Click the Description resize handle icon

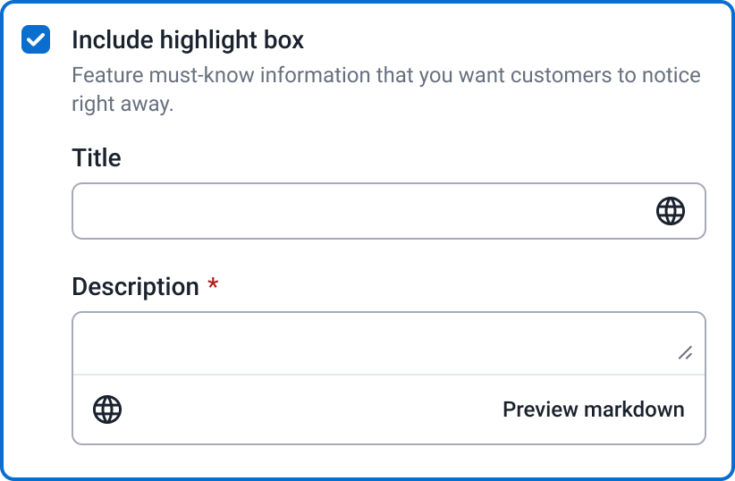coord(686,353)
